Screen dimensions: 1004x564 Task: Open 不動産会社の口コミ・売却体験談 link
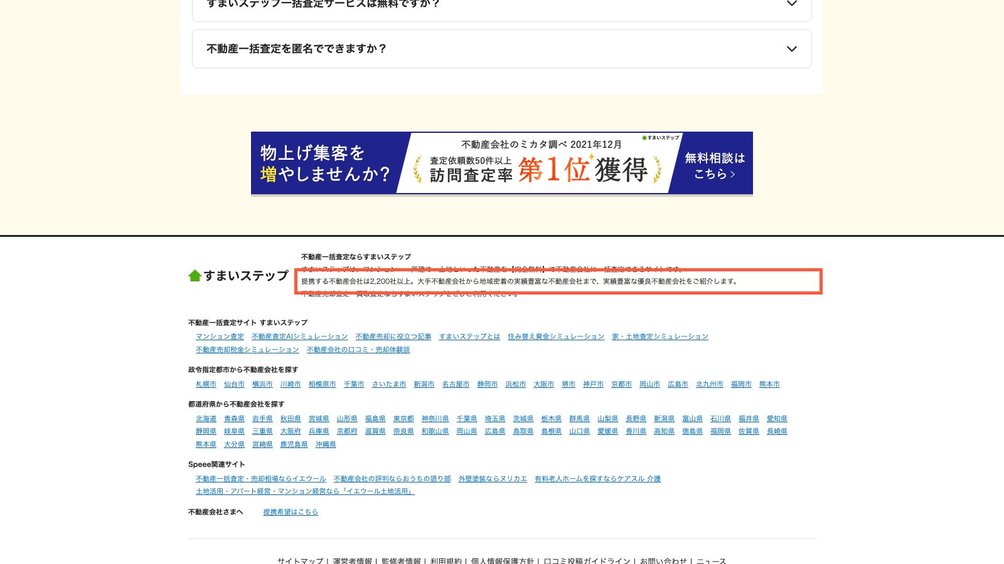(358, 350)
